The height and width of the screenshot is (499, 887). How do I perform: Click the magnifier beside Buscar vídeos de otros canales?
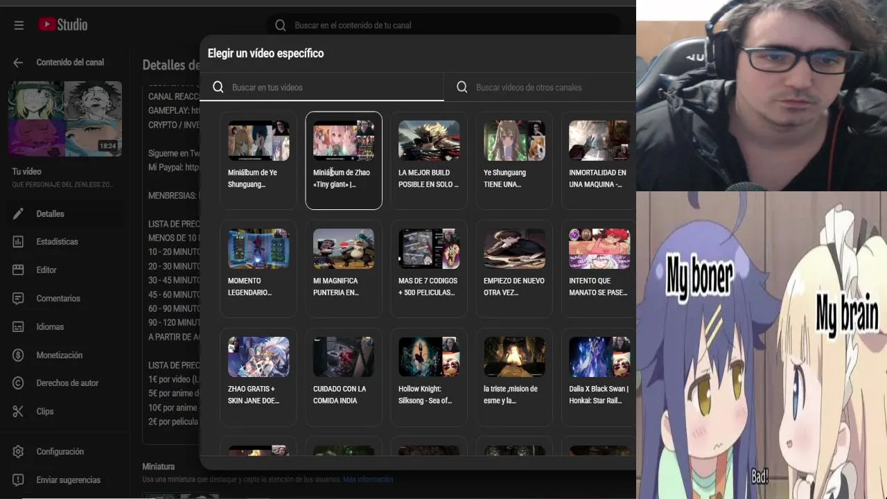pos(462,87)
